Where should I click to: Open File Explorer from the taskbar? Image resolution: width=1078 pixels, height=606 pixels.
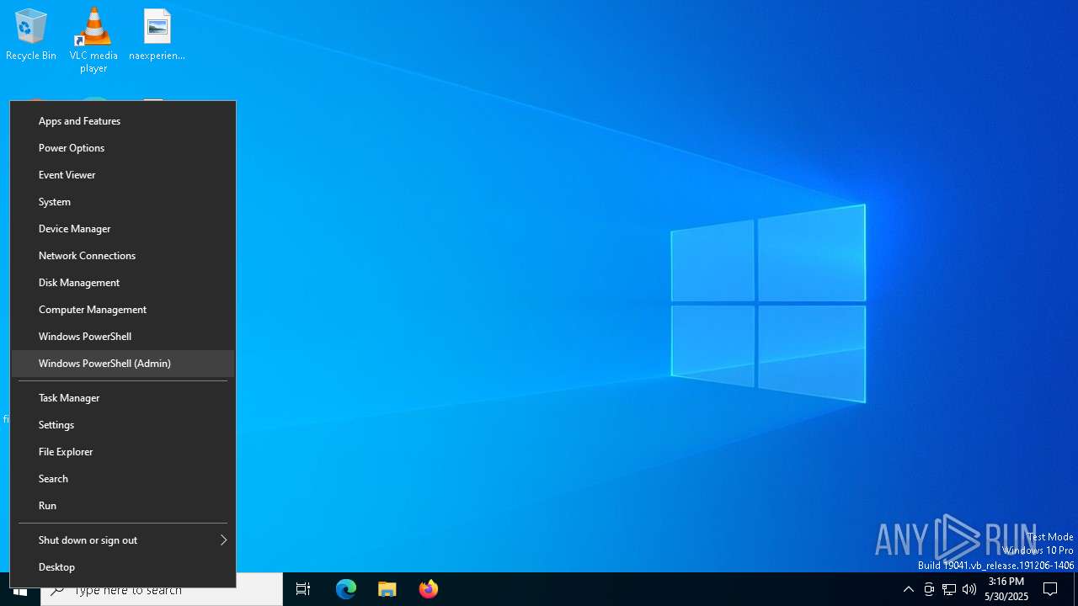(x=387, y=590)
